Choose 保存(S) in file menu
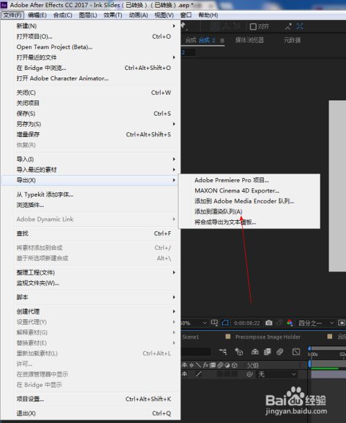Screen dimensions: 346x423 (91, 114)
